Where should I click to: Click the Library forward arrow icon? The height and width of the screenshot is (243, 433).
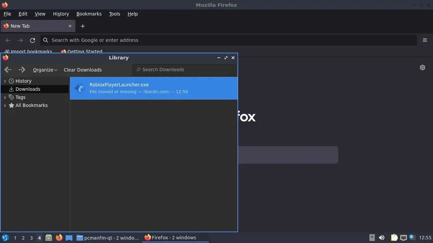(22, 70)
